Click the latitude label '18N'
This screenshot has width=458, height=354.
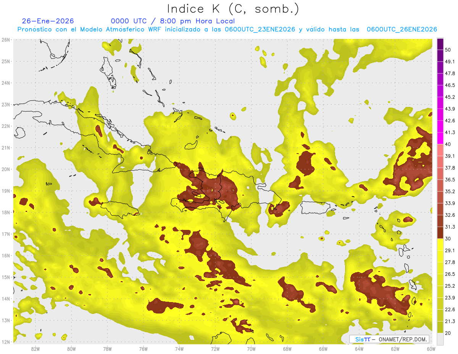coord(5,212)
